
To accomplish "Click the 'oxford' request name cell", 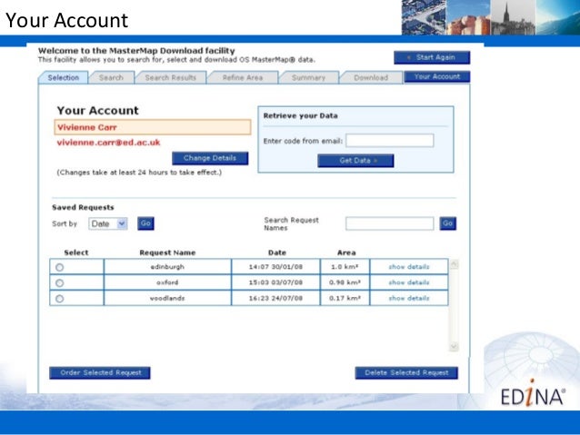I will (x=167, y=282).
